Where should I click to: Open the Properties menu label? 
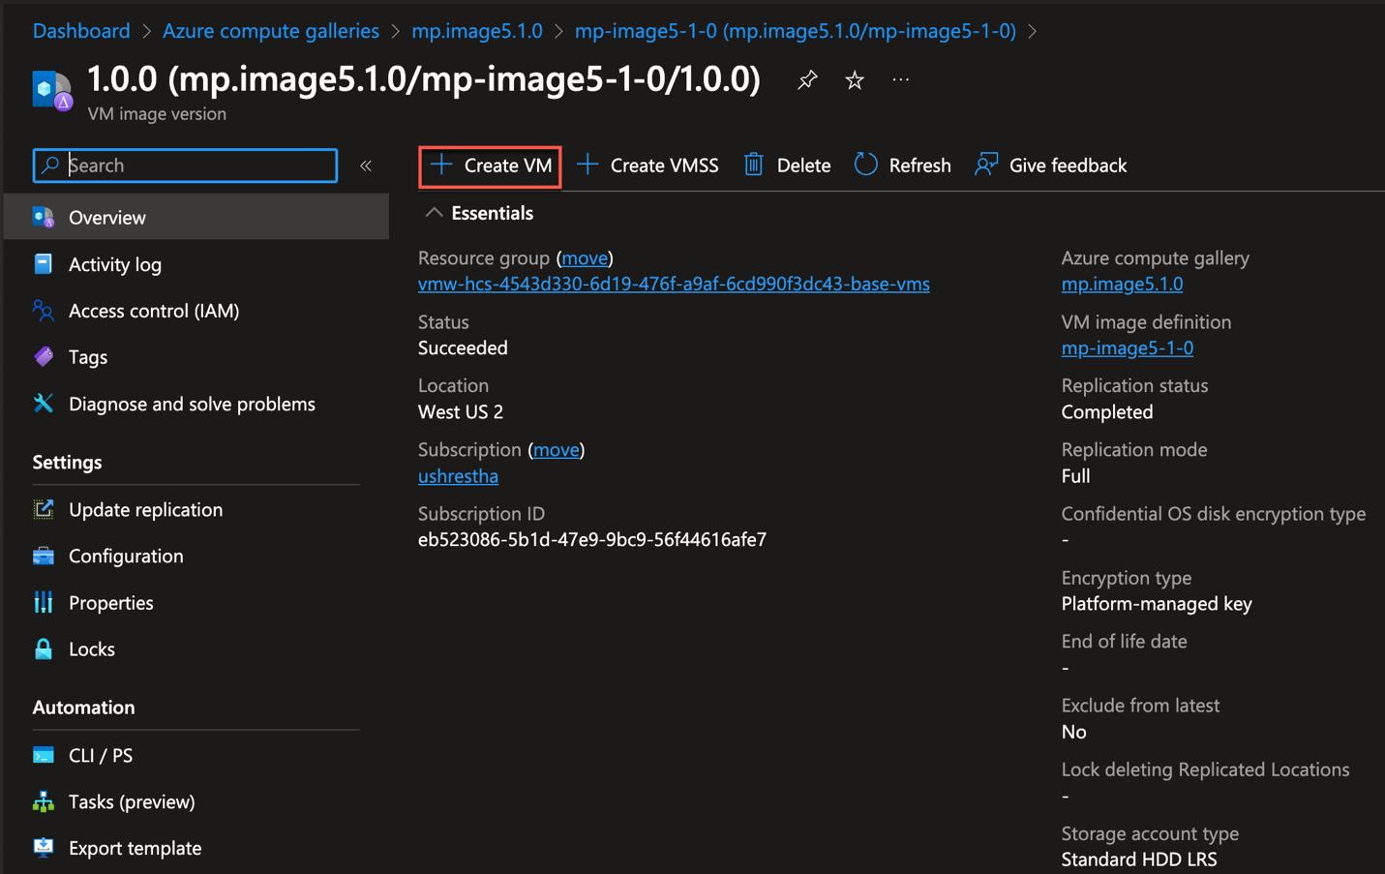click(x=111, y=602)
